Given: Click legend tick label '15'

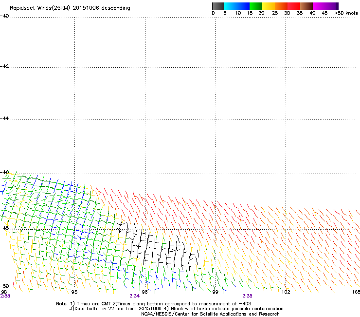Looking at the screenshot, I should click(250, 13).
